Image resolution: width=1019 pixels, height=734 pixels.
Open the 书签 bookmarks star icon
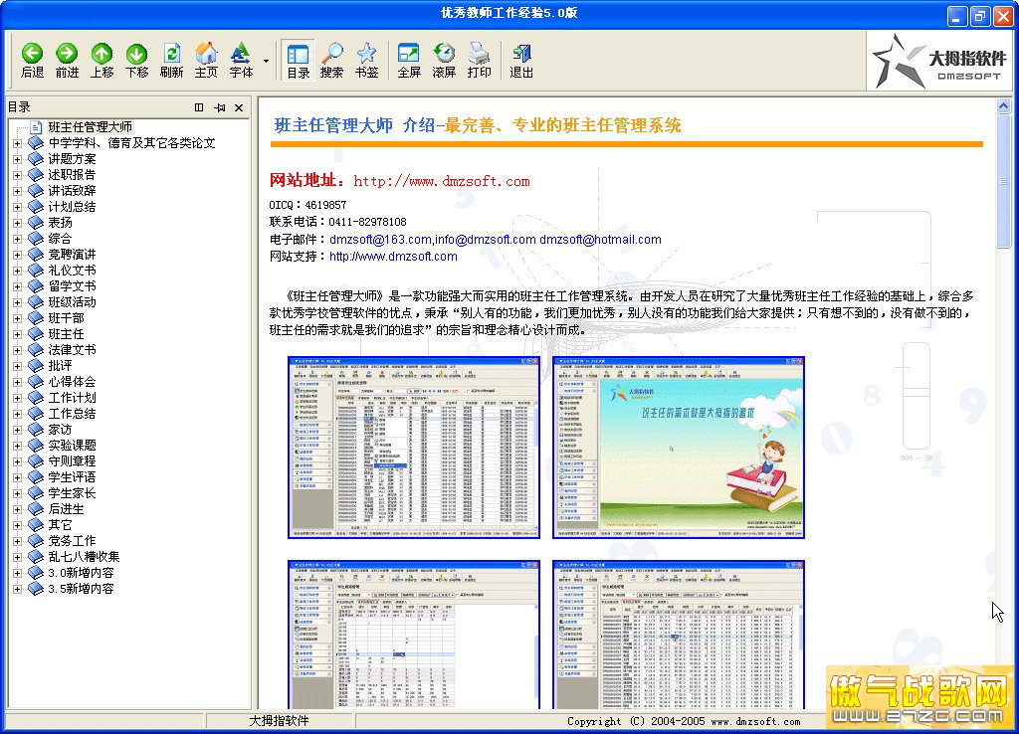tap(366, 61)
